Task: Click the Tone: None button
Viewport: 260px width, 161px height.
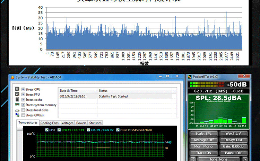Action: click(x=218, y=159)
